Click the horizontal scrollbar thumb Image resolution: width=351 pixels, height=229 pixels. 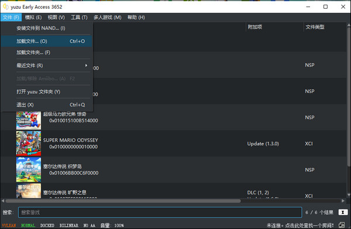(123, 201)
